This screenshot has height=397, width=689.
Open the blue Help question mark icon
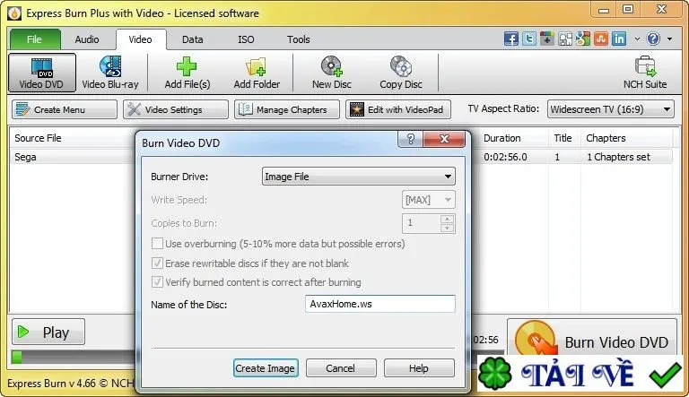point(653,39)
